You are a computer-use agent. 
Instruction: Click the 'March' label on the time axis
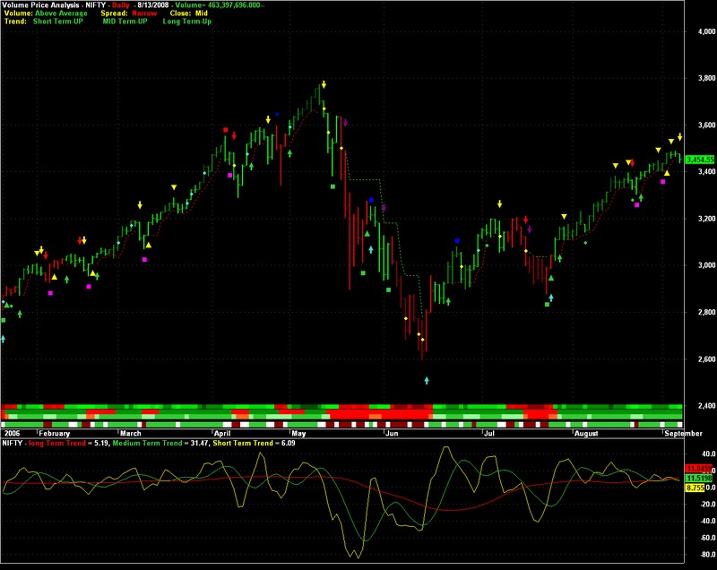pyautogui.click(x=131, y=434)
